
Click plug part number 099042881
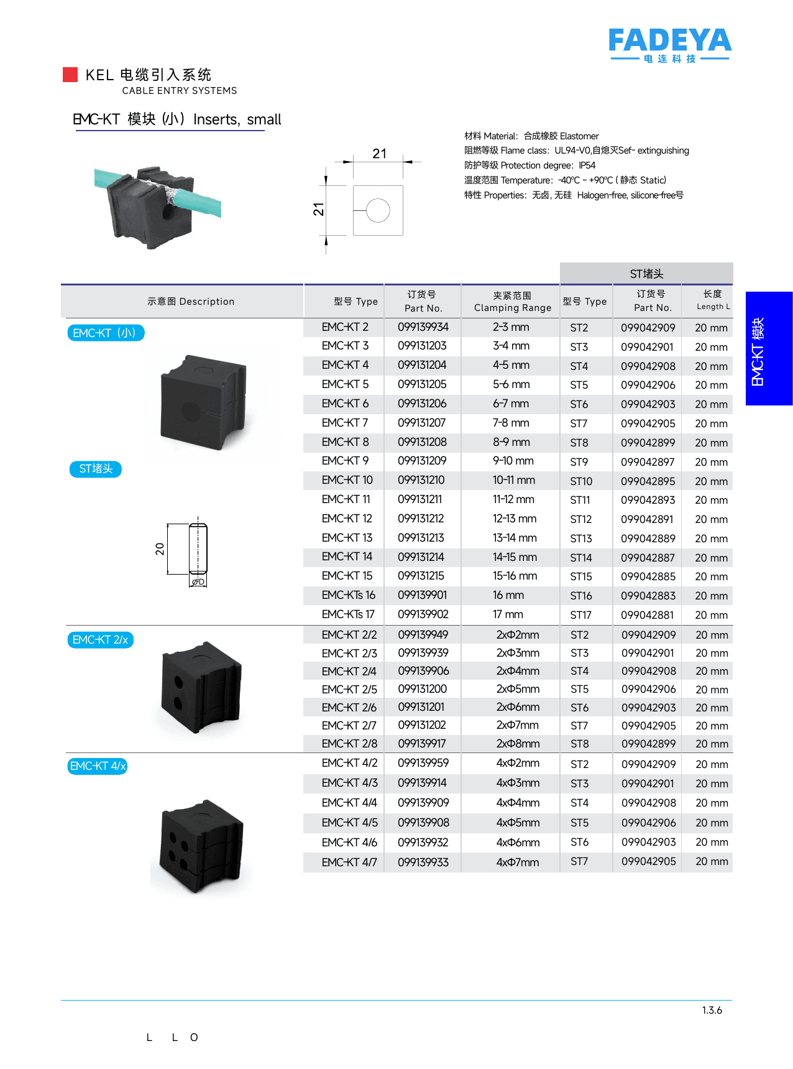[648, 615]
